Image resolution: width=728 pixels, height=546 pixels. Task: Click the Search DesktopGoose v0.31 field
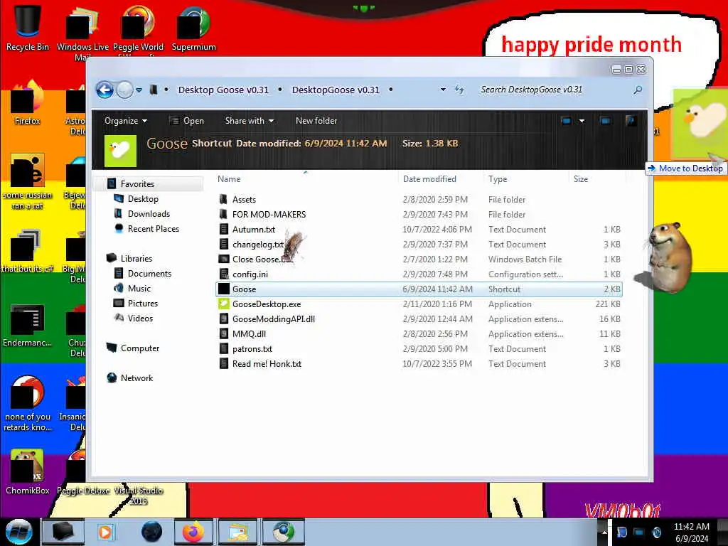pyautogui.click(x=555, y=90)
